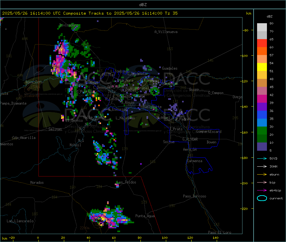Screen dimensions: 286x242
Task: Click the Lag.Llancanelo map label
Action: click(x=20, y=221)
